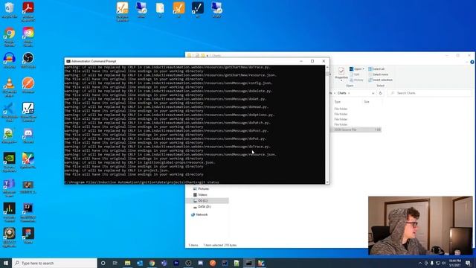Open Figma desktop shortcut
The image size is (476, 268).
pyautogui.click(x=28, y=236)
